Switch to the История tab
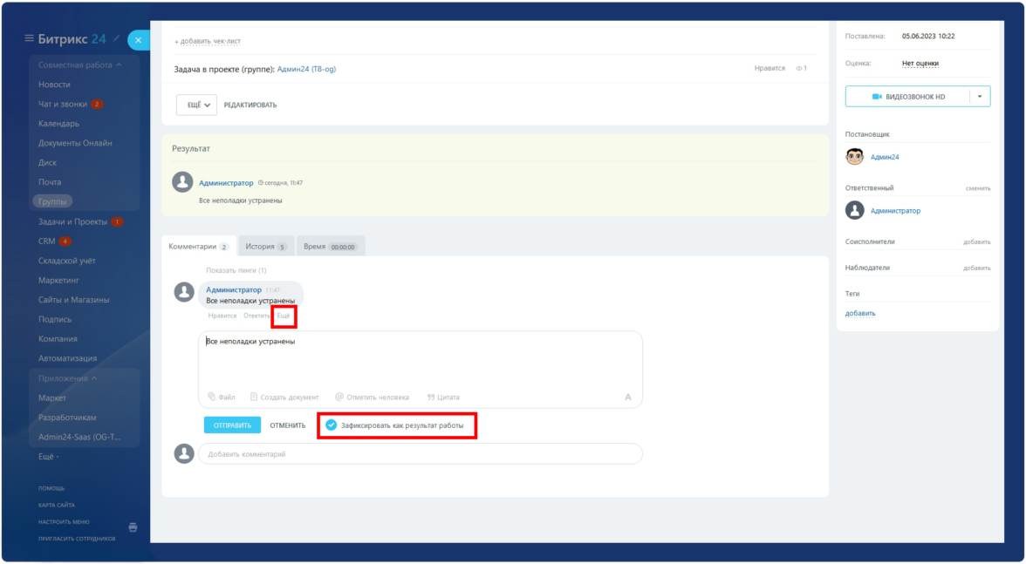The image size is (1026, 564). tap(265, 247)
